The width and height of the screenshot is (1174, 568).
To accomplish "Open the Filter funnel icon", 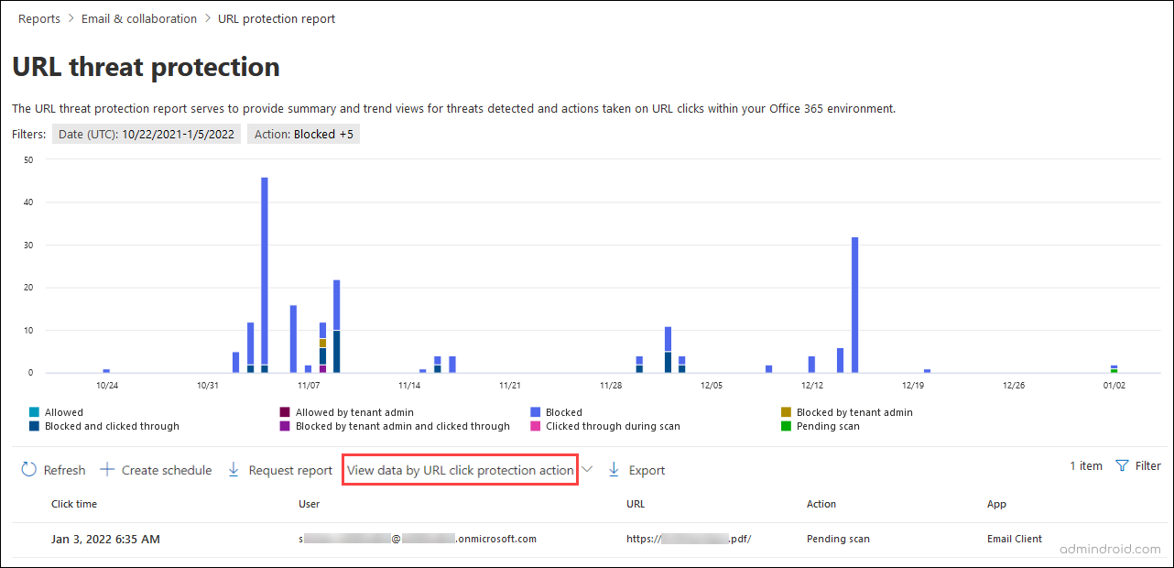I will (1124, 465).
